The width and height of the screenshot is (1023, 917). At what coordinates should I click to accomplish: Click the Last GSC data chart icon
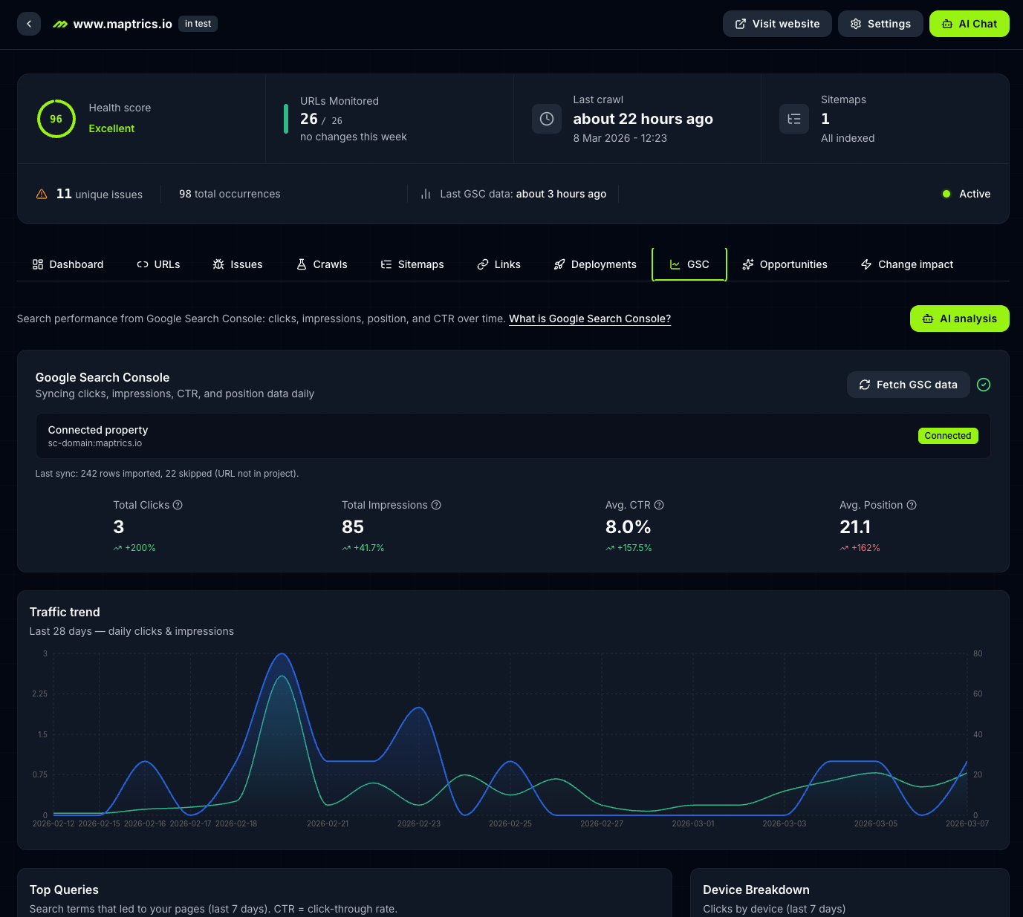coord(426,194)
